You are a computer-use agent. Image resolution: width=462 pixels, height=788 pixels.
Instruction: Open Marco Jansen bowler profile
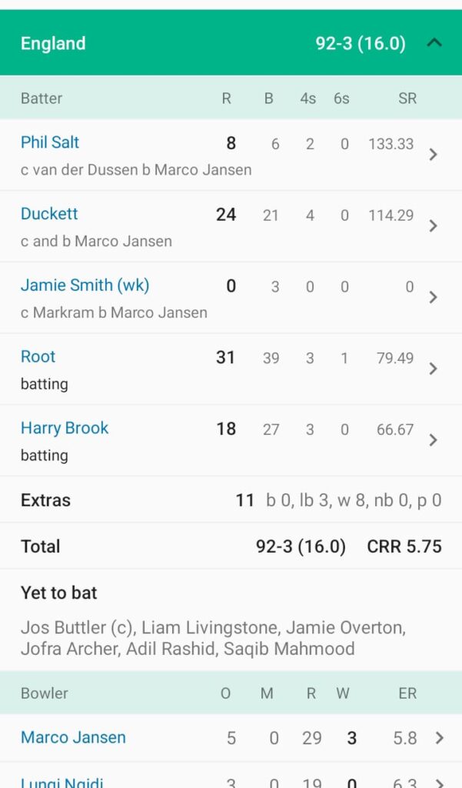tap(73, 737)
